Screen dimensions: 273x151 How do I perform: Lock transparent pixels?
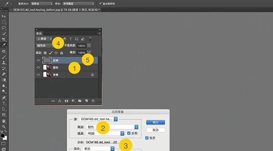click(45, 53)
